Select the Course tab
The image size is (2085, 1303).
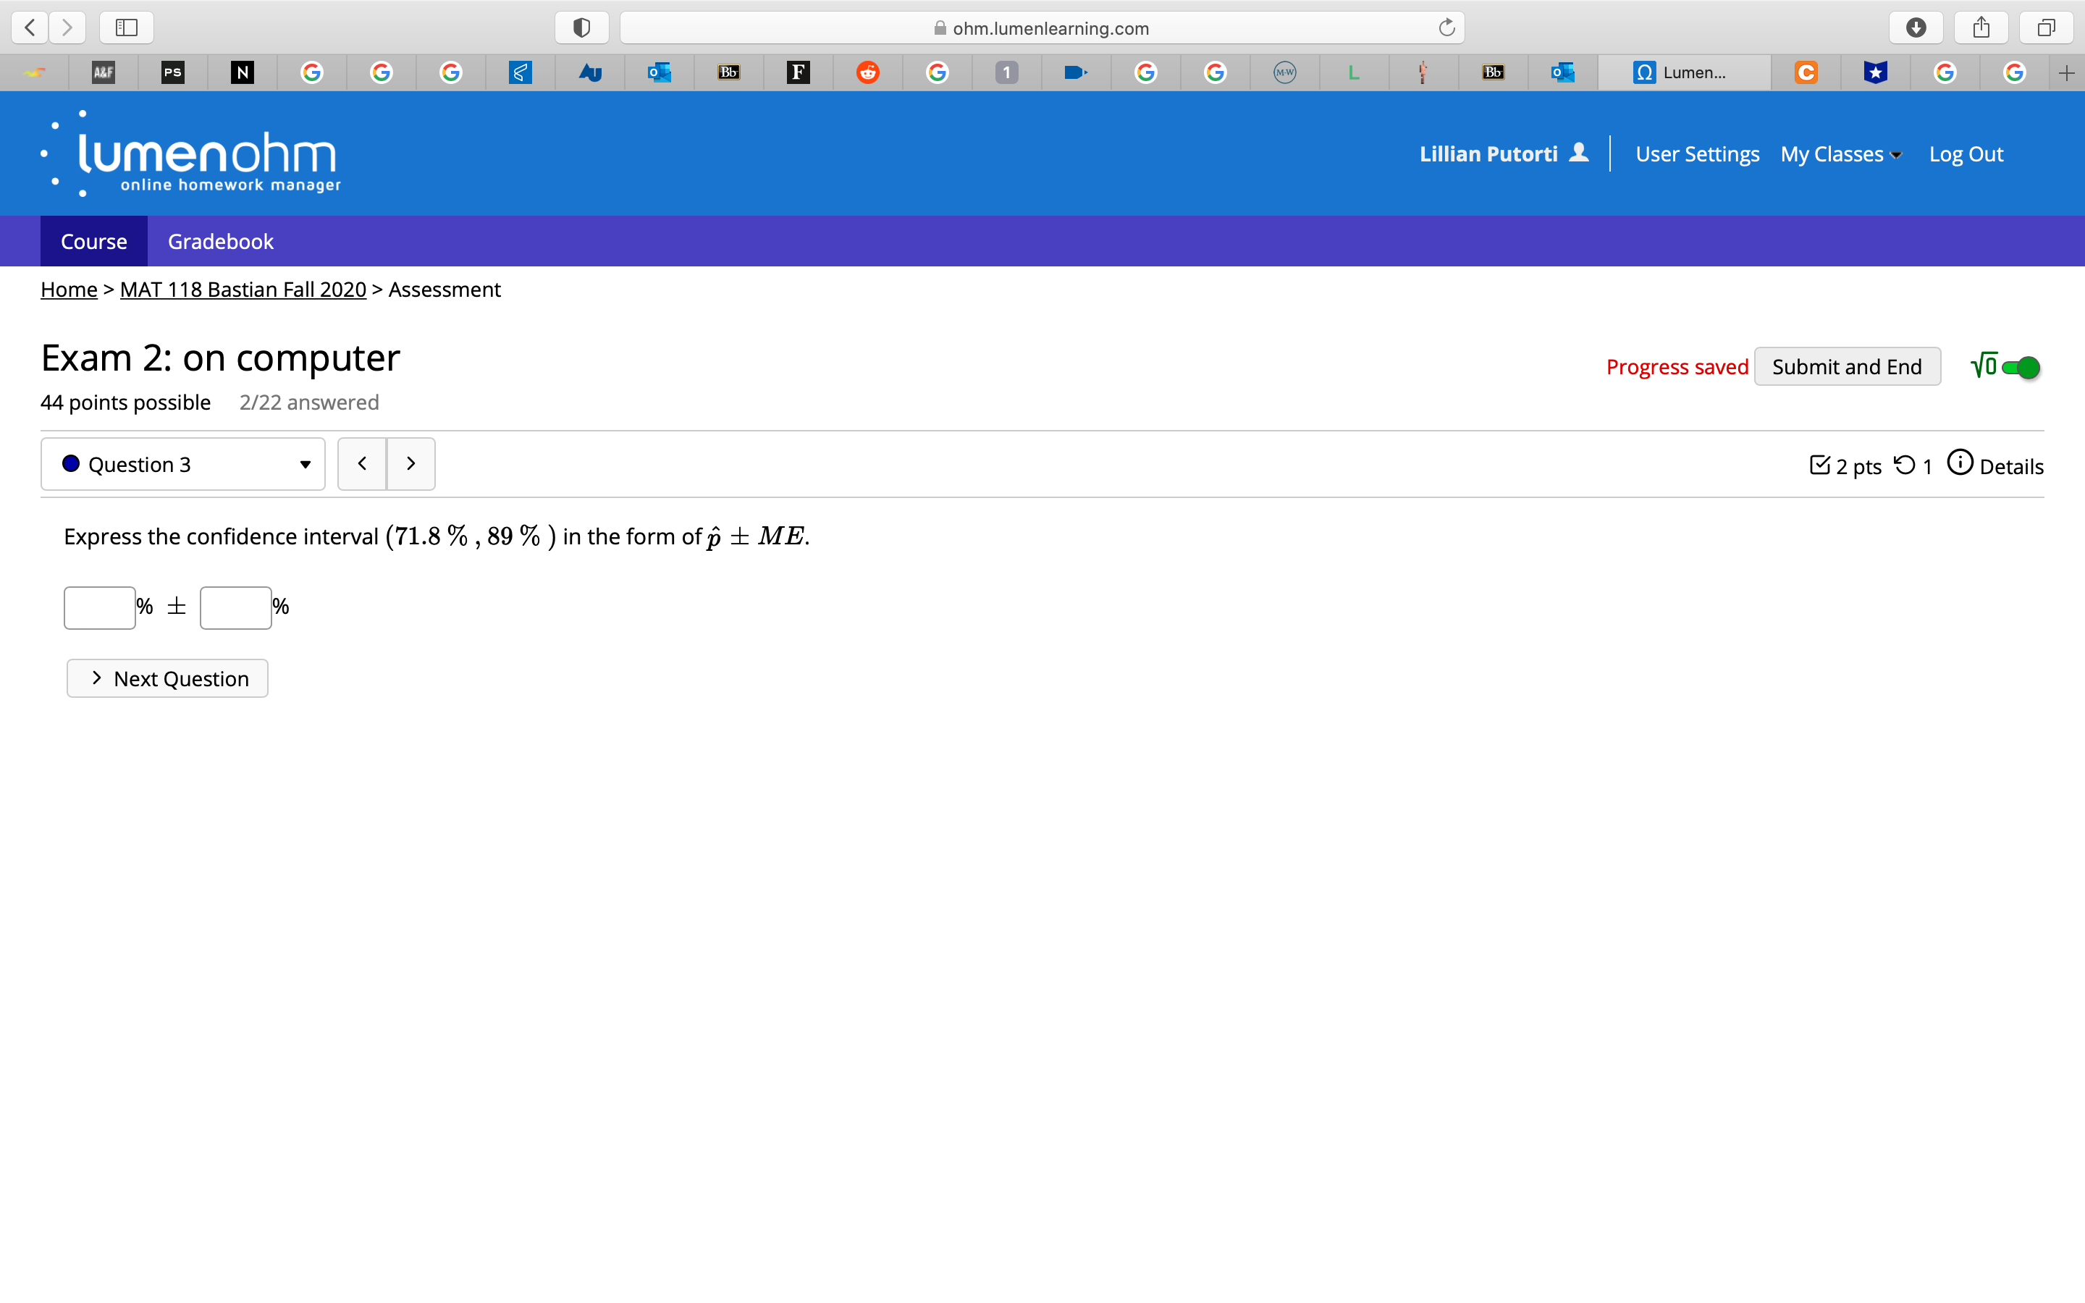(x=94, y=243)
